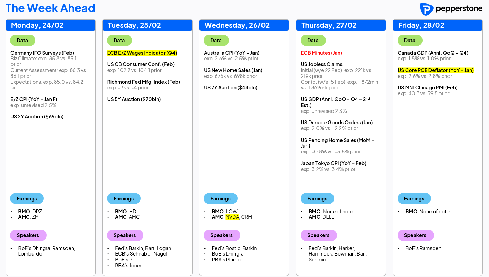Click The Week Ahead title
The width and height of the screenshot is (489, 277).
[50, 8]
